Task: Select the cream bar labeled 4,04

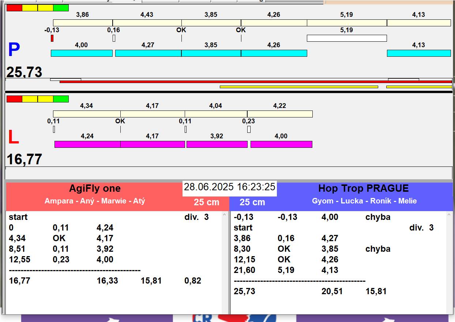Action: [216, 114]
